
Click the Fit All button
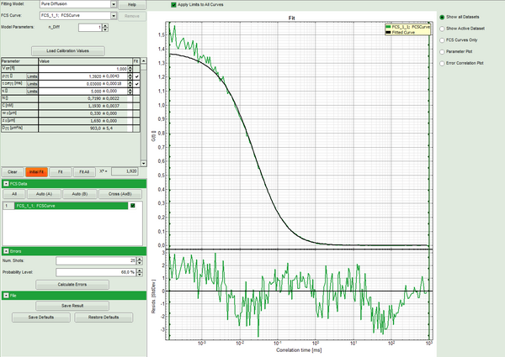point(84,171)
